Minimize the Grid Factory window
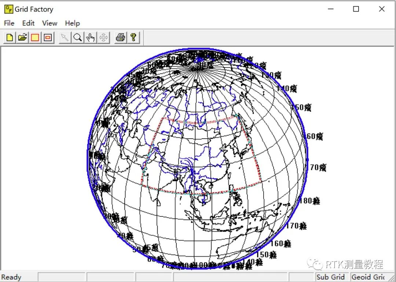 coord(331,9)
